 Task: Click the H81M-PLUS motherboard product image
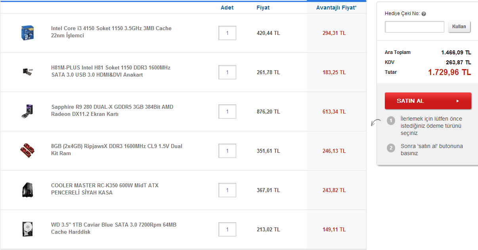[x=27, y=72]
